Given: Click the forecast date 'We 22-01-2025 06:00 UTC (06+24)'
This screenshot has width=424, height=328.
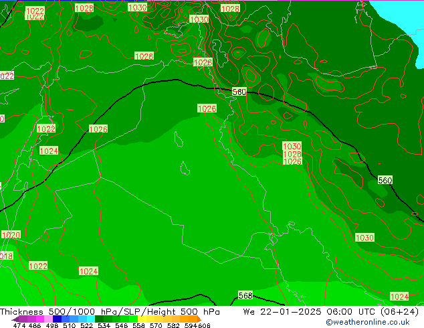Looking at the screenshot, I should coord(331,312).
